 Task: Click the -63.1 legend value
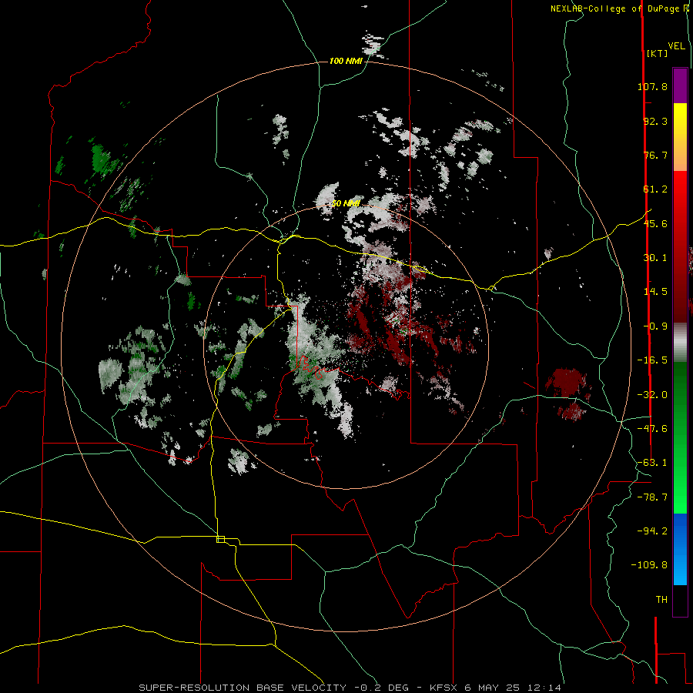coord(652,463)
